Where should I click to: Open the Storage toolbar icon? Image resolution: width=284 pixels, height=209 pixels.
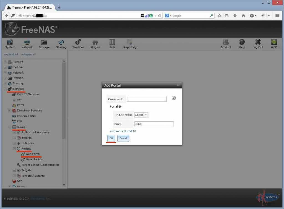pyautogui.click(x=44, y=44)
